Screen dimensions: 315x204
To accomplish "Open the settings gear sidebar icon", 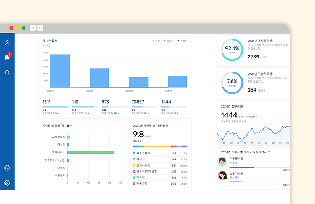I will (7, 182).
